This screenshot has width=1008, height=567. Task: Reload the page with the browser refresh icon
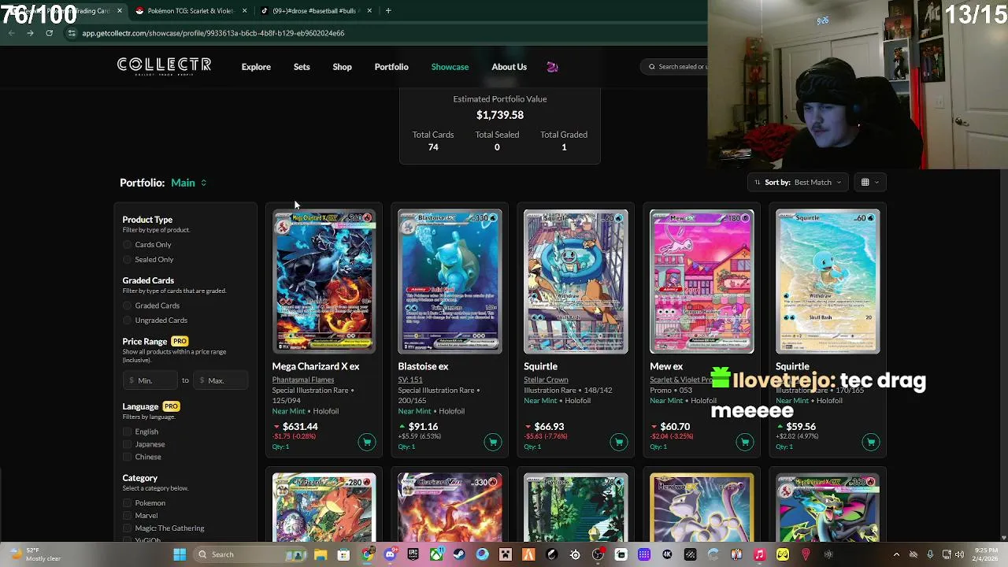pos(49,33)
